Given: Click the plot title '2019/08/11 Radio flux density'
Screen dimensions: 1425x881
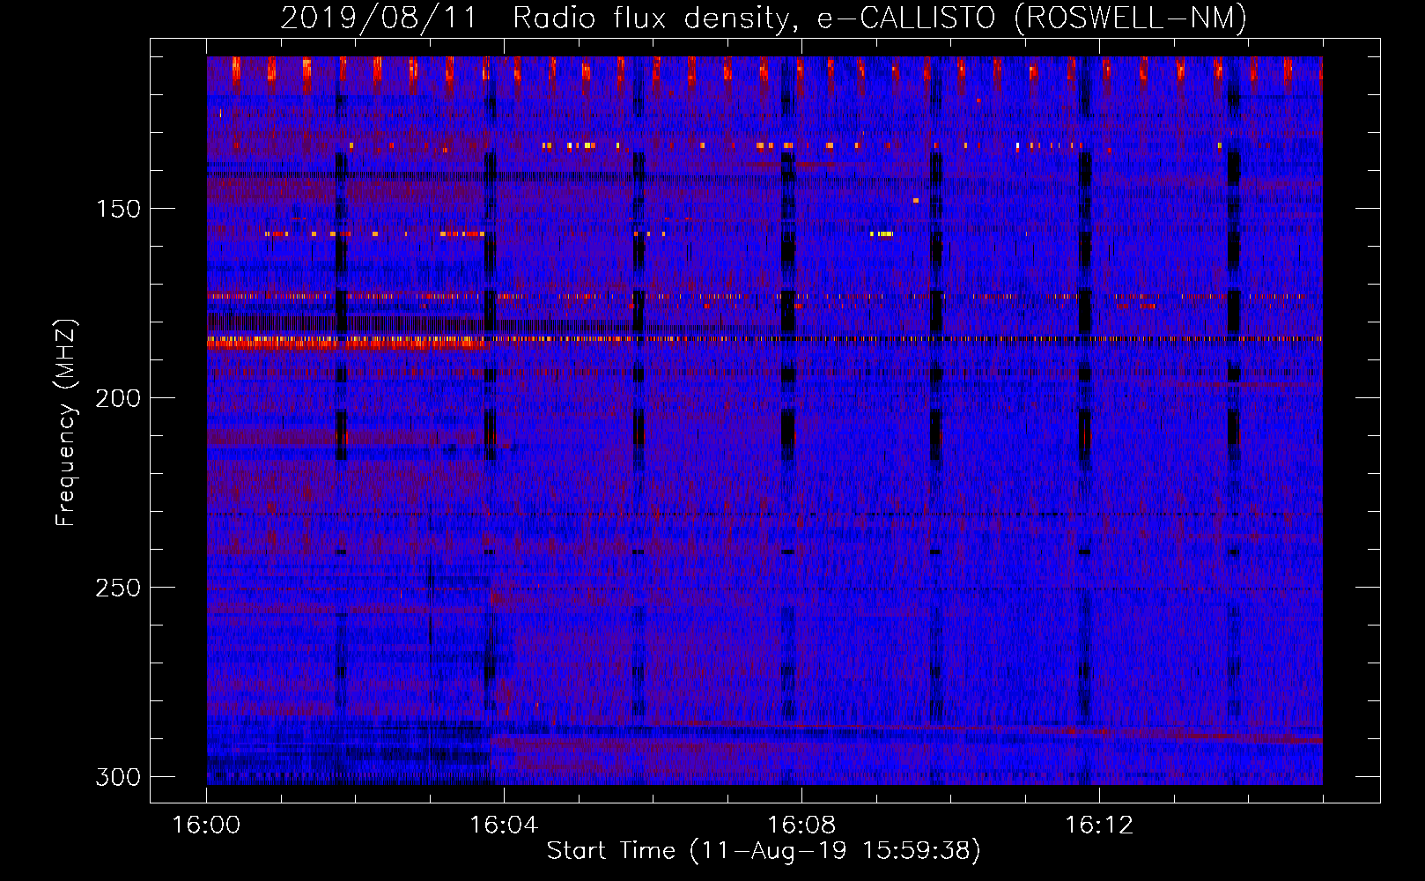Looking at the screenshot, I should tap(764, 18).
